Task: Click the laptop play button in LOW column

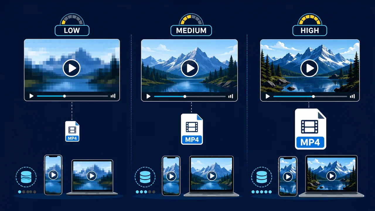Action: click(92, 176)
